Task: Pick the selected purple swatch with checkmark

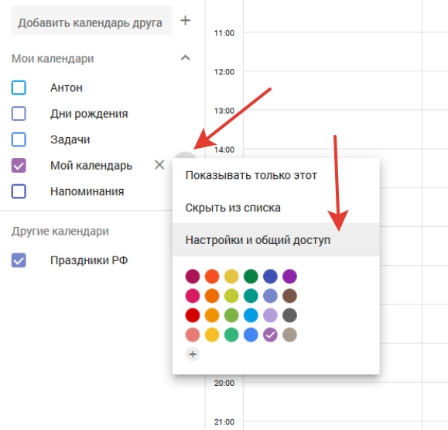Action: click(x=270, y=335)
